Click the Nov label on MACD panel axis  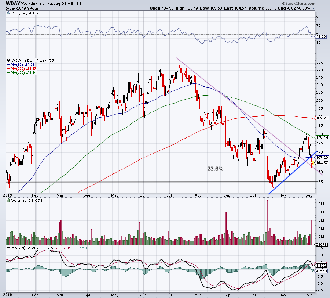pos(283,295)
